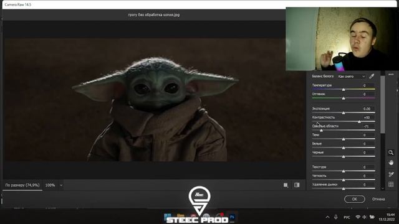399x224 pixels.
Task: Click the Отмена cancel button
Action: click(x=378, y=199)
